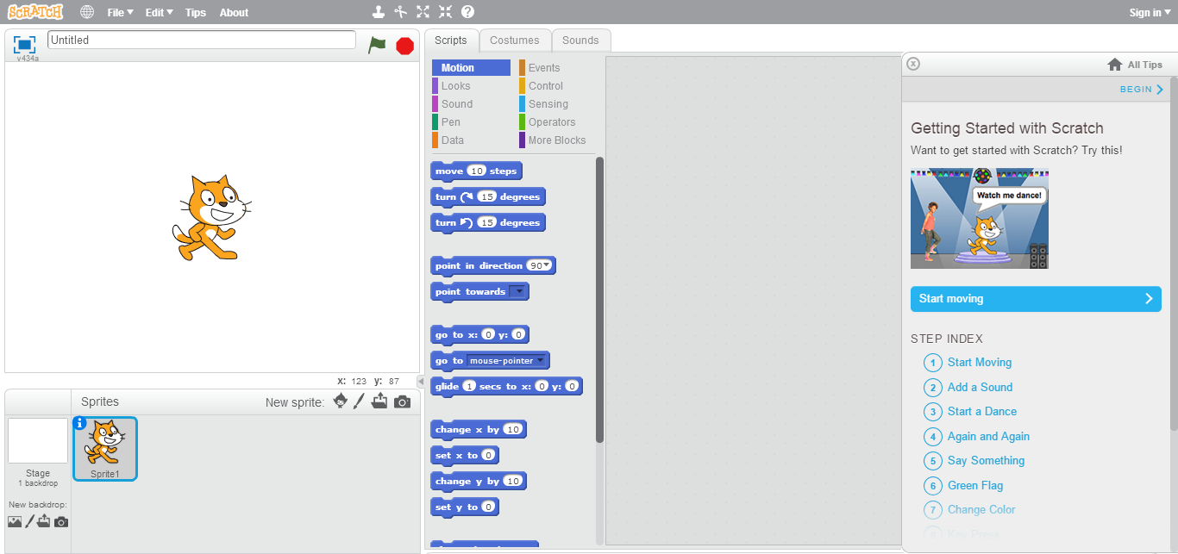Click the blocks palette scrollbar
1178x554 pixels.
599,300
